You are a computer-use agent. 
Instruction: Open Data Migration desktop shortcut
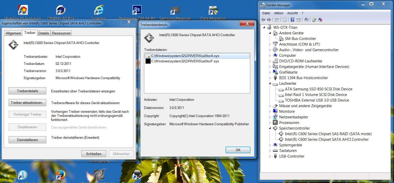[213, 10]
